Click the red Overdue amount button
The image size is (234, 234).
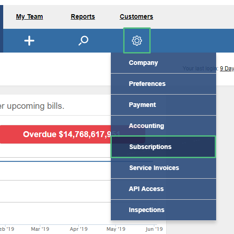point(55,134)
